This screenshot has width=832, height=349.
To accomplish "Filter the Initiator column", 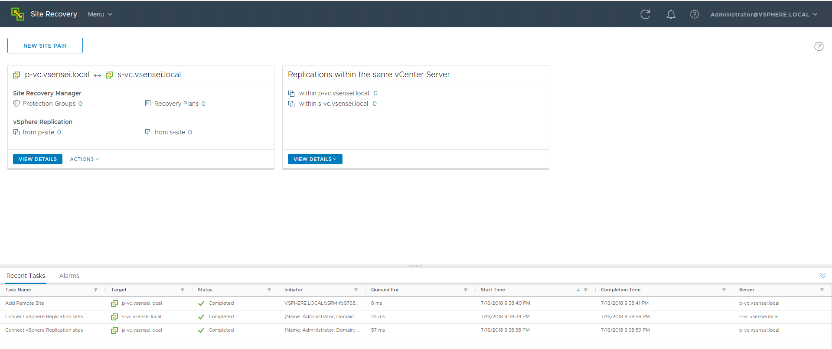I will pos(356,290).
